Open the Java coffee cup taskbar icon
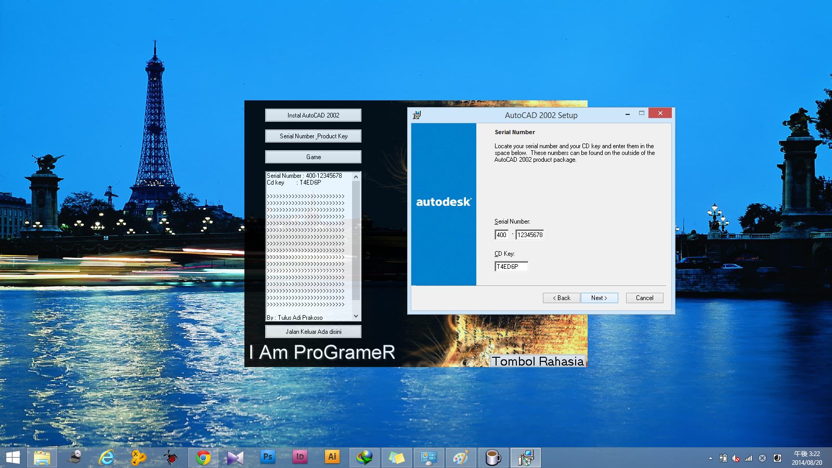This screenshot has height=468, width=832. 493,458
